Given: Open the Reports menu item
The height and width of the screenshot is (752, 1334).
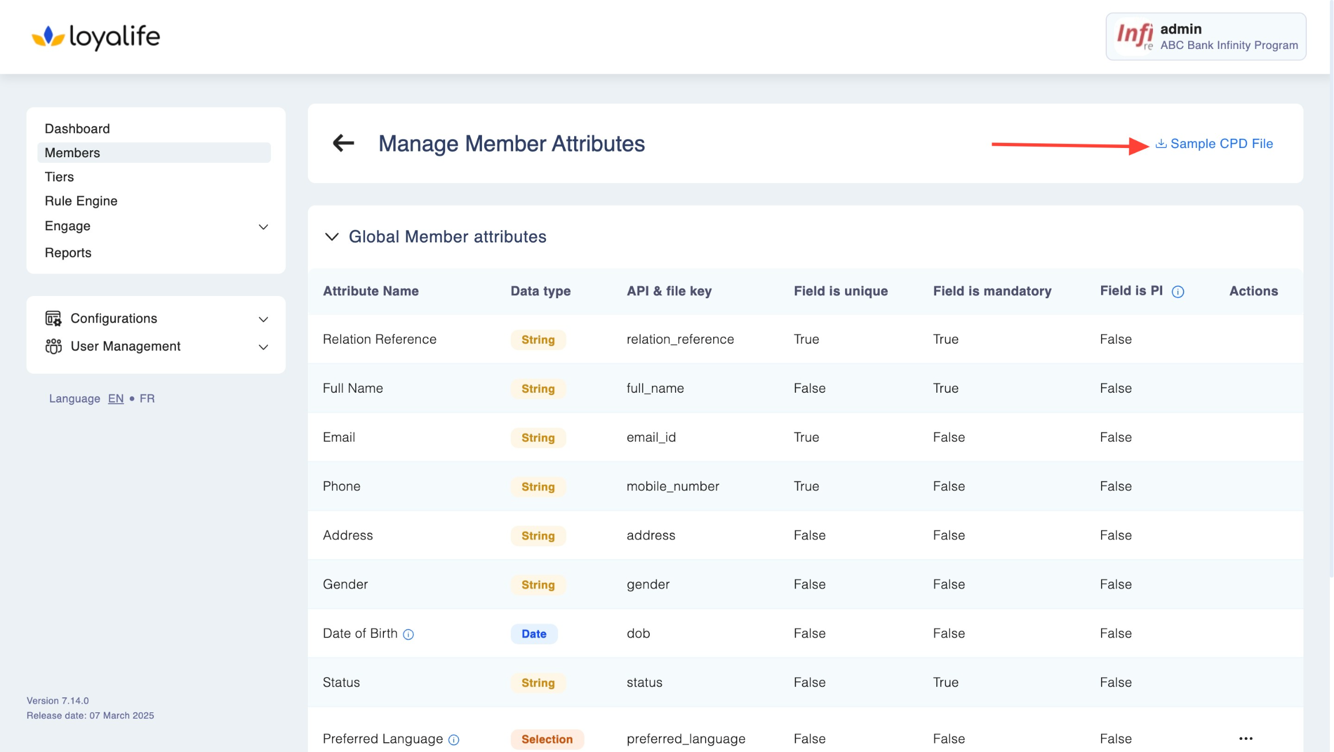Looking at the screenshot, I should click(x=68, y=253).
